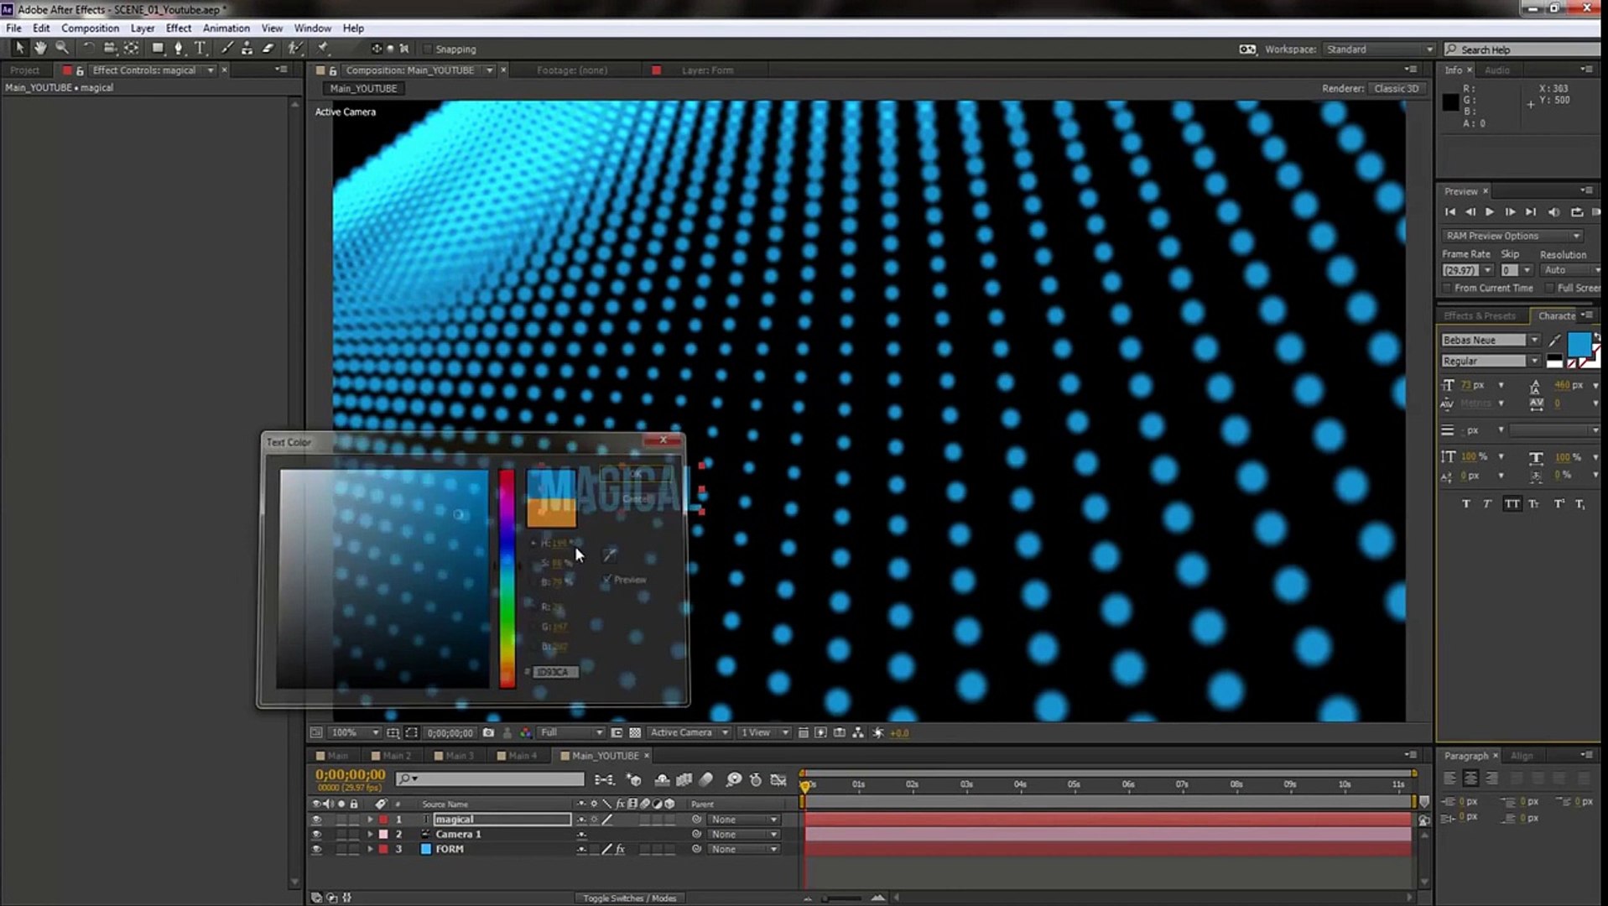This screenshot has height=906, width=1608.
Task: Enable the Snapping checkbox
Action: click(x=428, y=49)
